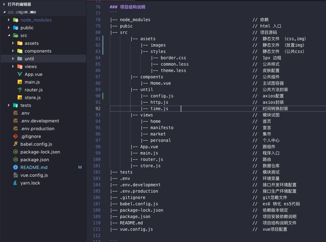Screen dimensions: 326x242
Task: Click the Babel icon beside babel.config.js
Action: 16,144
